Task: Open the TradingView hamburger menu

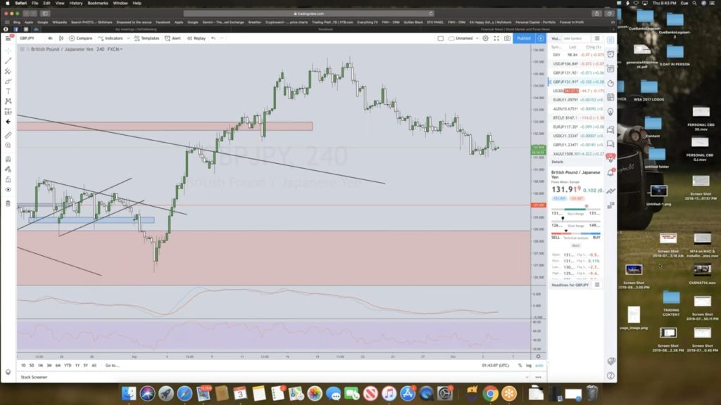Action: click(x=8, y=38)
